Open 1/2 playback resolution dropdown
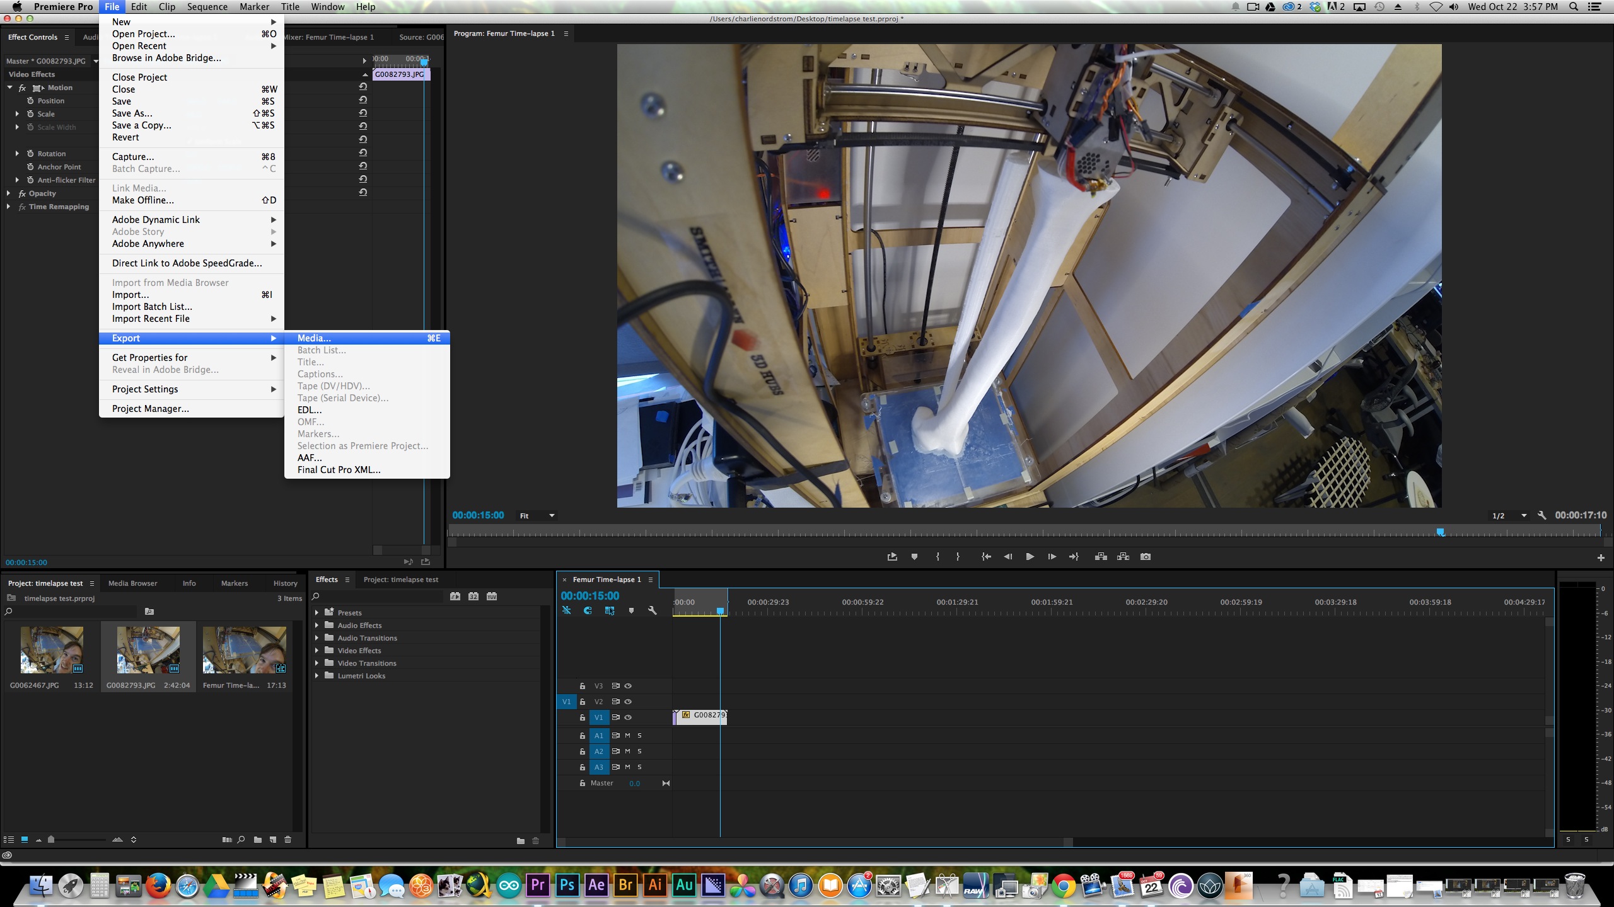Screen dimensions: 1614x907 coord(1509,516)
